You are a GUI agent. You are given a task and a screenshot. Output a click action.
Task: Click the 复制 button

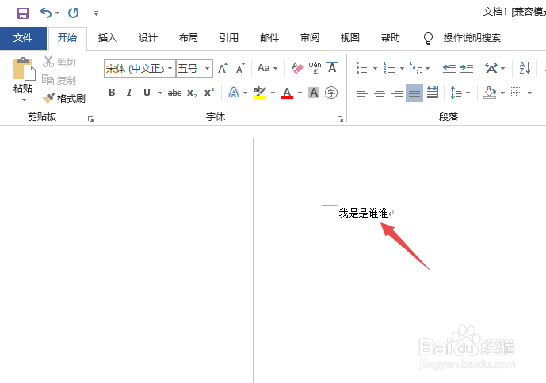(59, 81)
